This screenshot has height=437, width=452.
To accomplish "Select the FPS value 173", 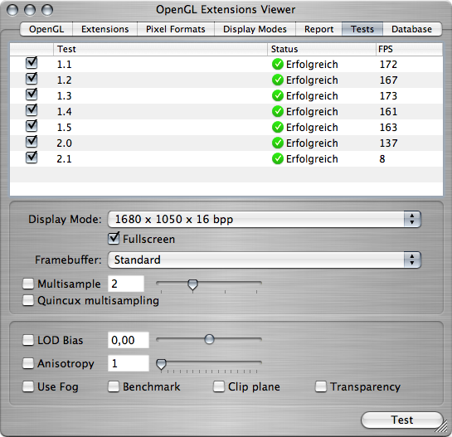I will (x=388, y=95).
